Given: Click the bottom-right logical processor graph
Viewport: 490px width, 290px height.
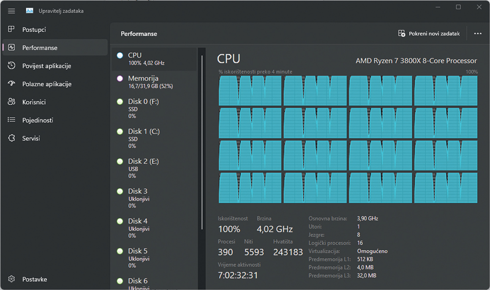Looking at the screenshot, I should pyautogui.click(x=446, y=188).
